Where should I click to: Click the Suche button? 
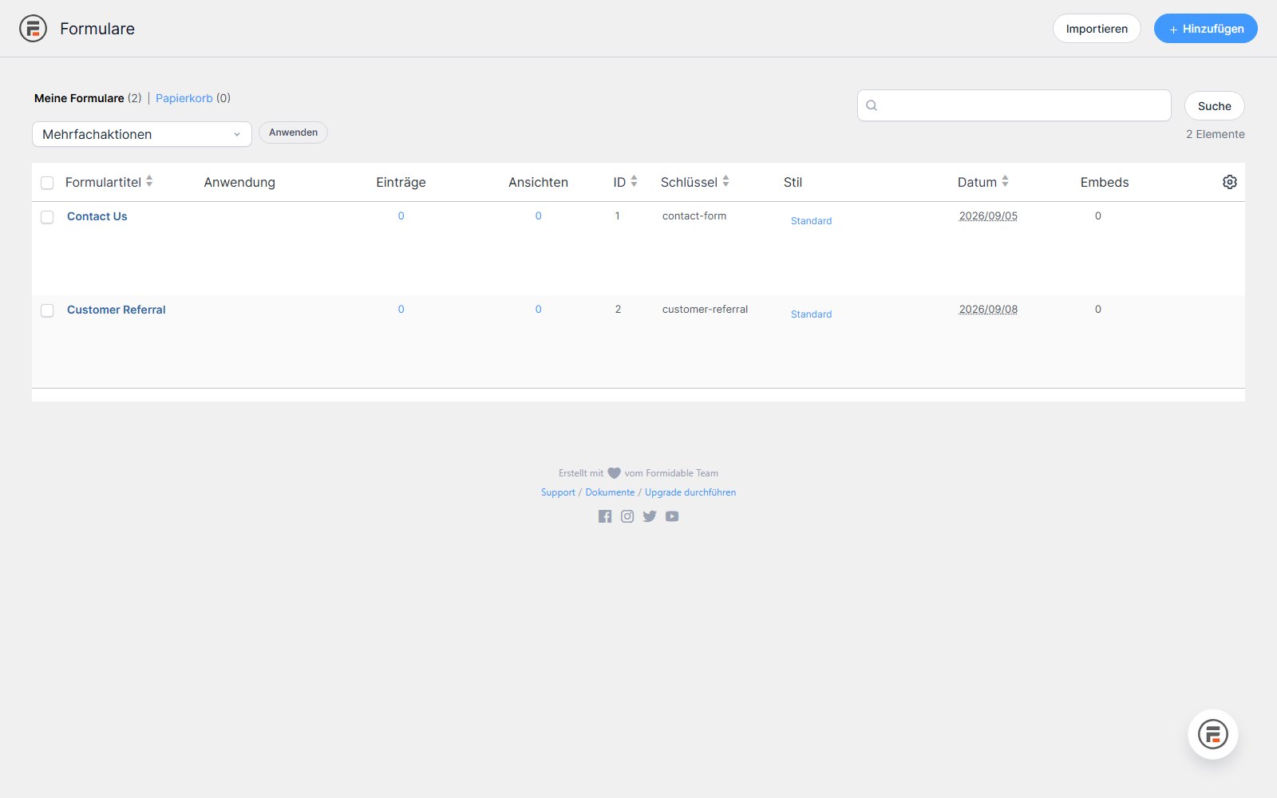(1214, 106)
